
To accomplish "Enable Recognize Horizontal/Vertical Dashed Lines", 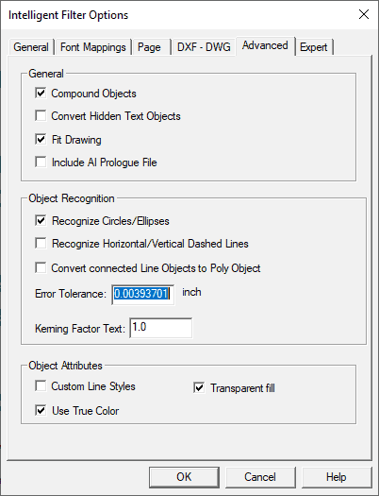I will point(41,243).
